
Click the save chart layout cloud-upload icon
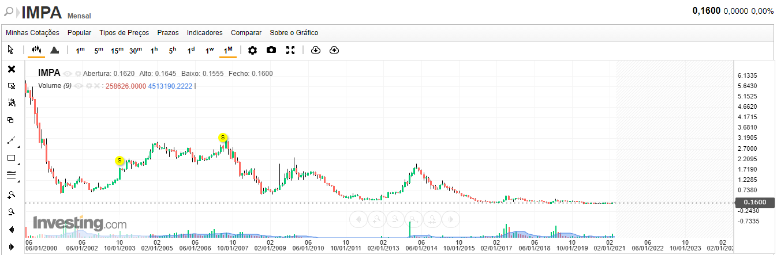(334, 50)
